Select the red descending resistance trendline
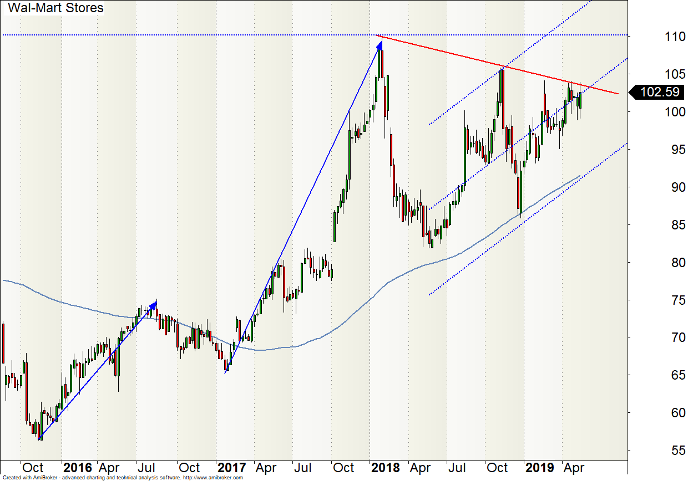The width and height of the screenshot is (688, 481). [x=497, y=64]
